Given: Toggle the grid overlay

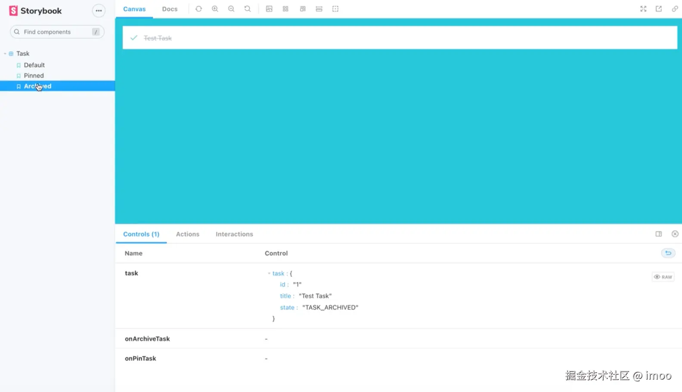Looking at the screenshot, I should (x=285, y=9).
